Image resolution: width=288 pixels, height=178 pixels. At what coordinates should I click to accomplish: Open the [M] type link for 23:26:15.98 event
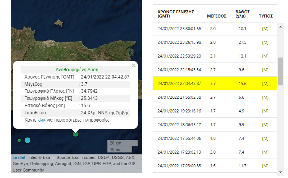point(265,42)
